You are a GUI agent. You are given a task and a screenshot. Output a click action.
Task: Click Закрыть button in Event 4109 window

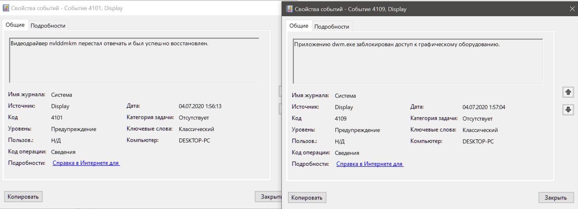[555, 198]
